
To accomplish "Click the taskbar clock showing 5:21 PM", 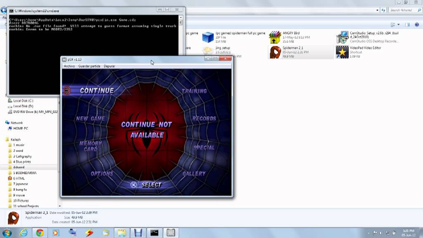I will pos(409,233).
